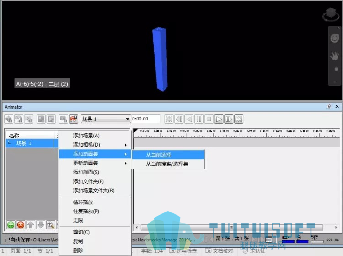
Task: Click the 0:05.00 mark on timeline ruler
Action: click(198, 131)
